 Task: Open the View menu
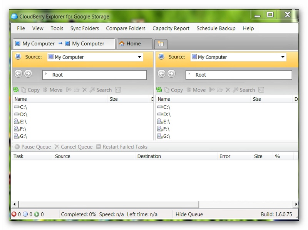coord(38,28)
